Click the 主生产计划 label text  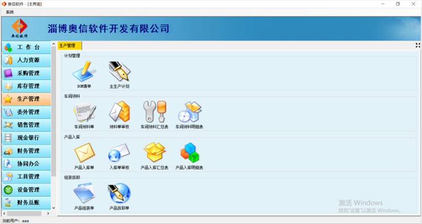click(120, 87)
